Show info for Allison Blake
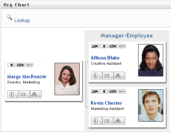 click(x=97, y=76)
